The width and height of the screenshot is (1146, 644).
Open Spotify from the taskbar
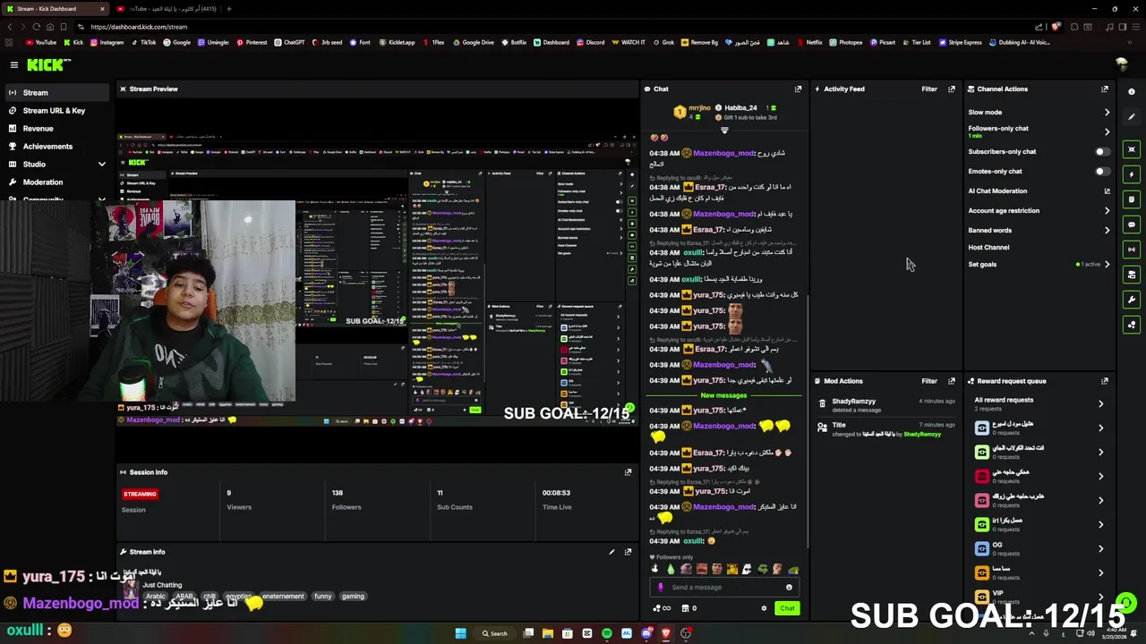(x=607, y=633)
